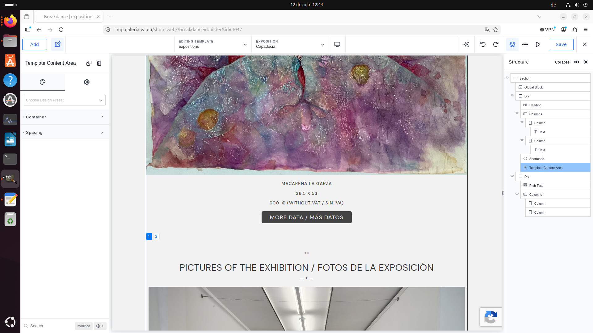This screenshot has height=333, width=593.
Task: Click the MORE DATA / MÁS DATOS button
Action: (x=307, y=217)
